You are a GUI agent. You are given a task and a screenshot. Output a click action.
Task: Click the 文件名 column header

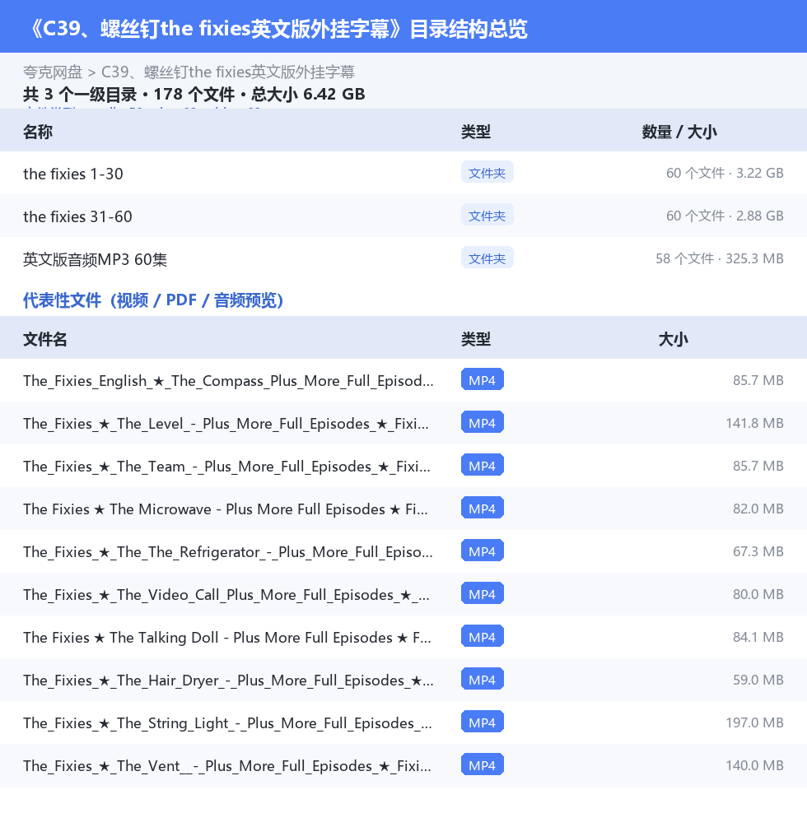pos(44,339)
